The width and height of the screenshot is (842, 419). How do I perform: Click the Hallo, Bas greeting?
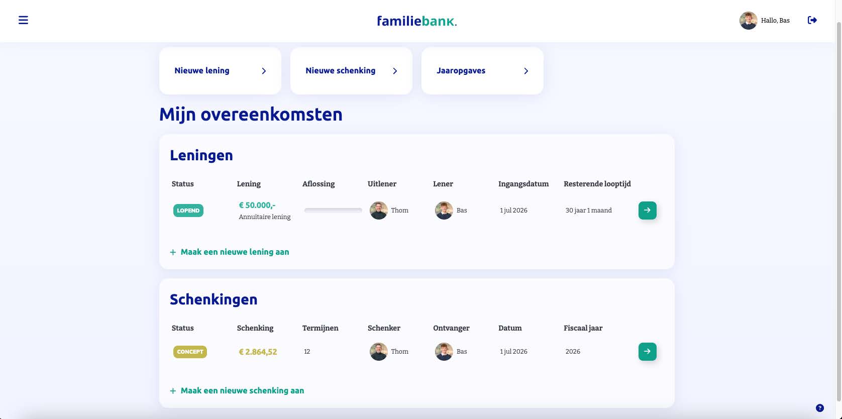[x=775, y=21]
